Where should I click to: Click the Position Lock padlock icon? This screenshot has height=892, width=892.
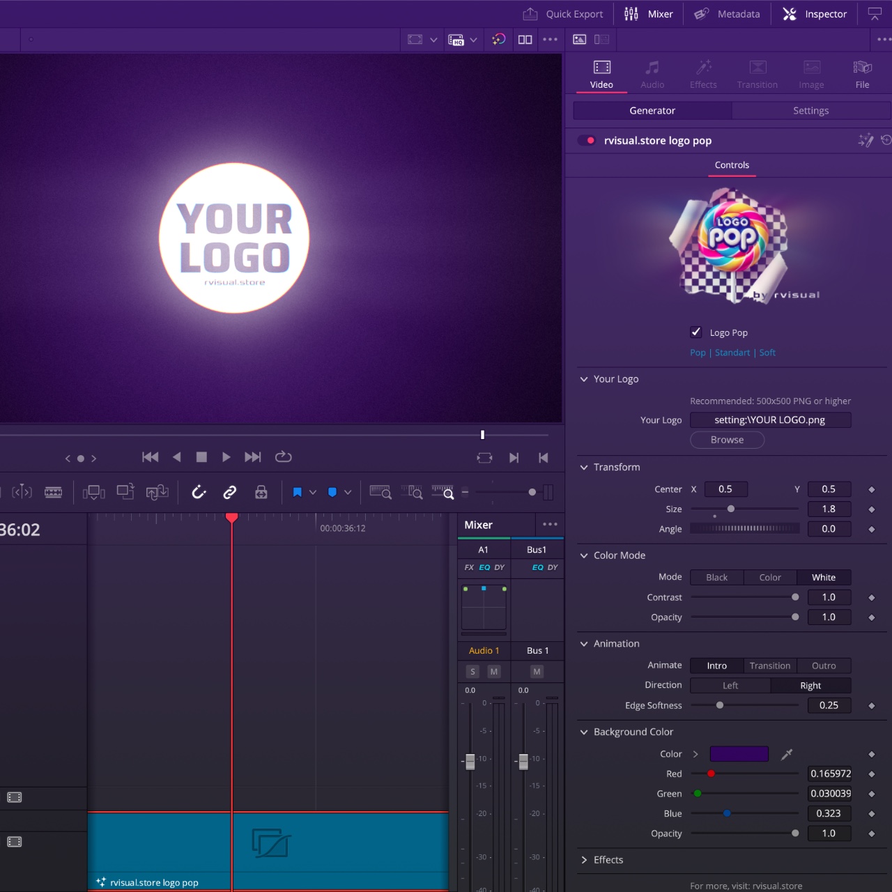coord(261,493)
